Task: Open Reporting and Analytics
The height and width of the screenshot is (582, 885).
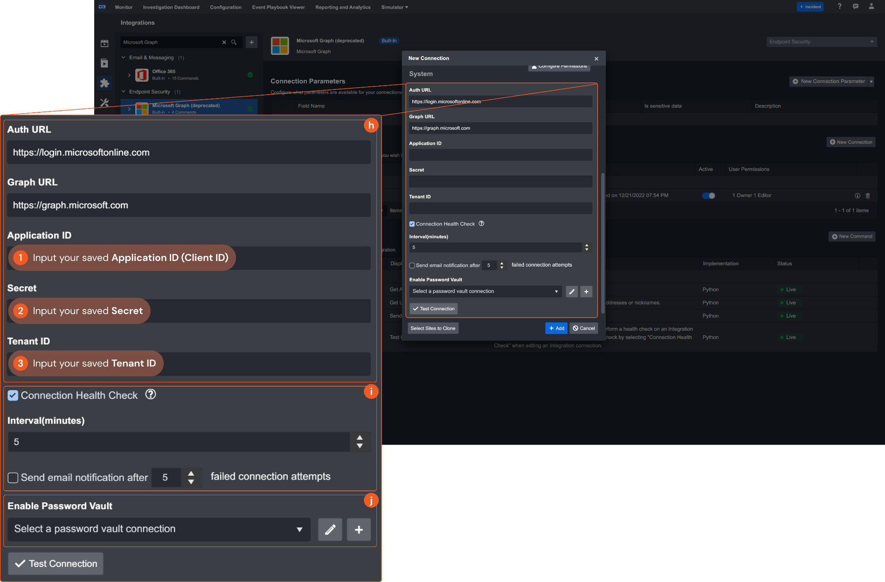Action: point(343,7)
